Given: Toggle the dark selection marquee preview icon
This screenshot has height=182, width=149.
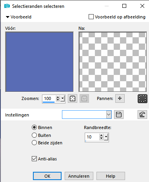Looking at the screenshot, I should tap(142, 98).
